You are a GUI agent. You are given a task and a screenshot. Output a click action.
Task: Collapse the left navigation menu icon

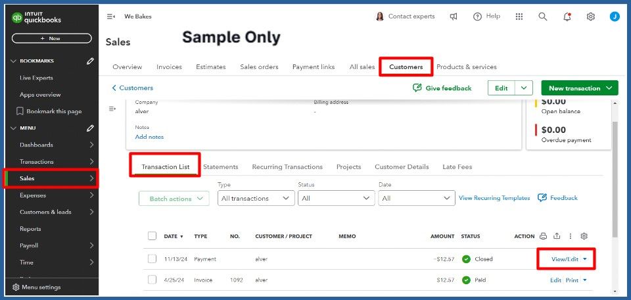pyautogui.click(x=110, y=16)
